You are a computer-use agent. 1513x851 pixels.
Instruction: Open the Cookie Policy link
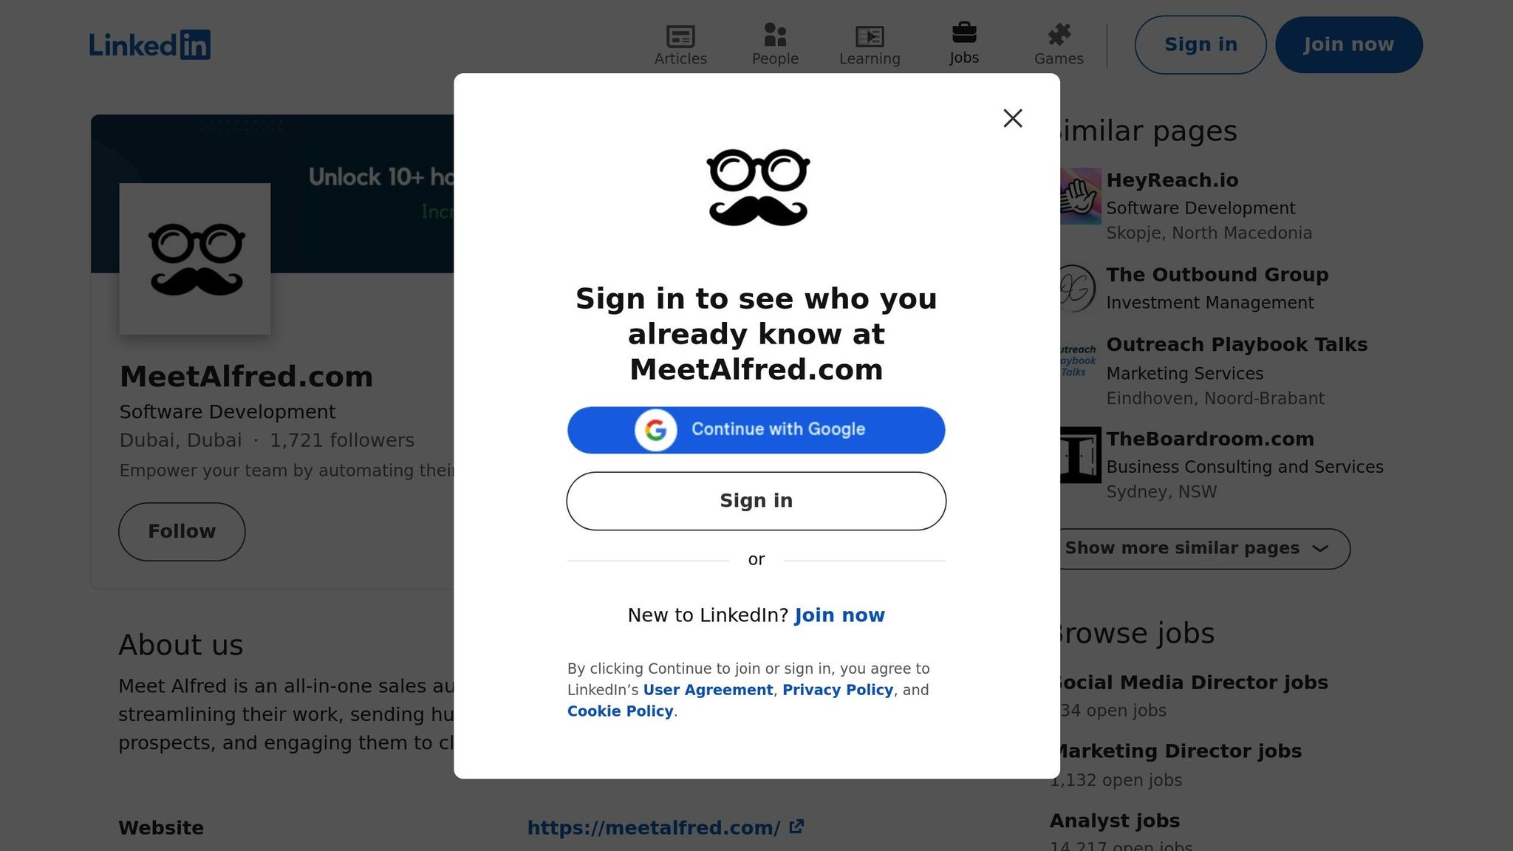click(621, 711)
